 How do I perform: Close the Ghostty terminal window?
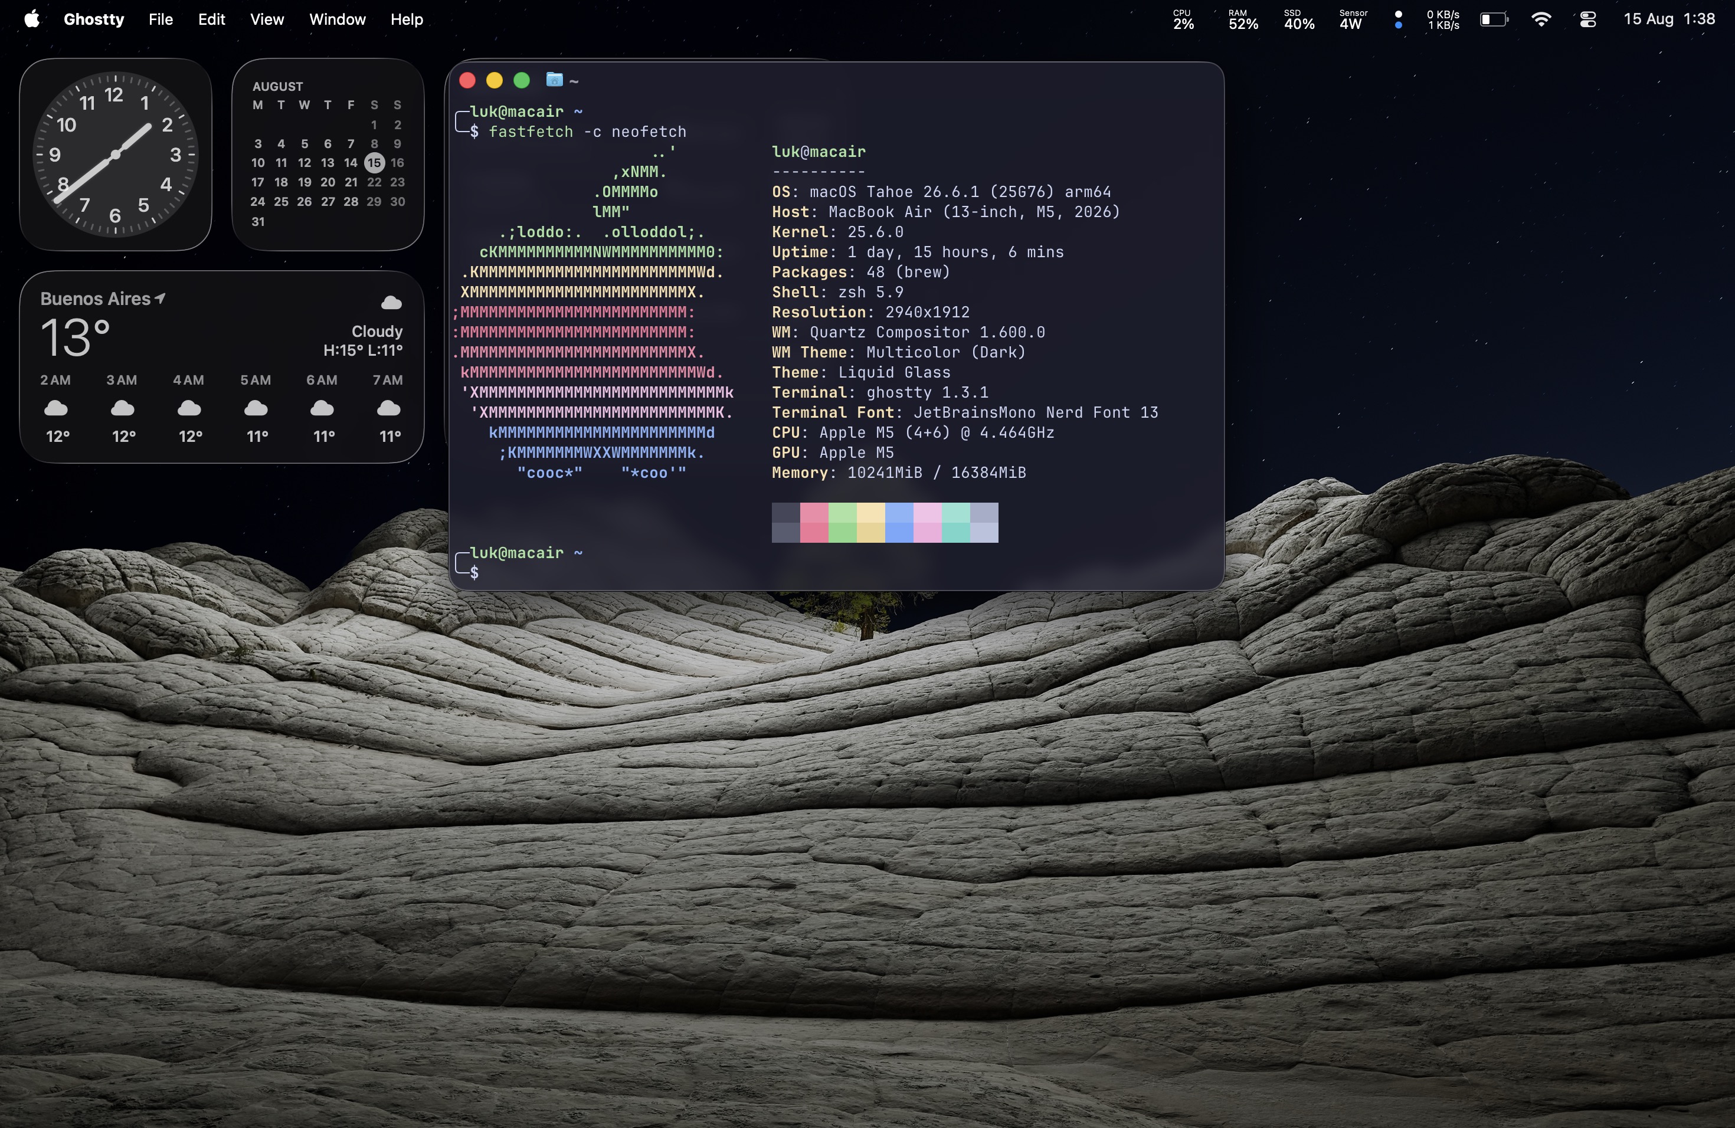[x=467, y=80]
